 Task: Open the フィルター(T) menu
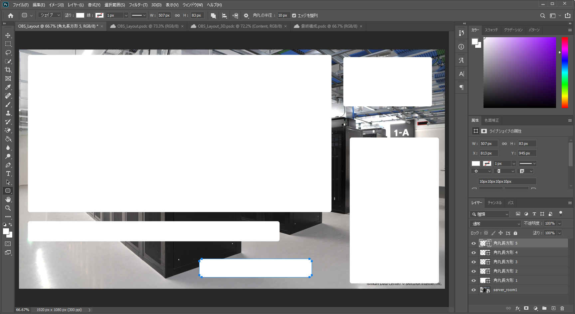tap(138, 5)
